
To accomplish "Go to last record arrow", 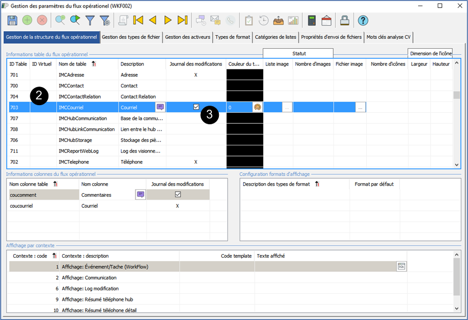I will coord(183,21).
